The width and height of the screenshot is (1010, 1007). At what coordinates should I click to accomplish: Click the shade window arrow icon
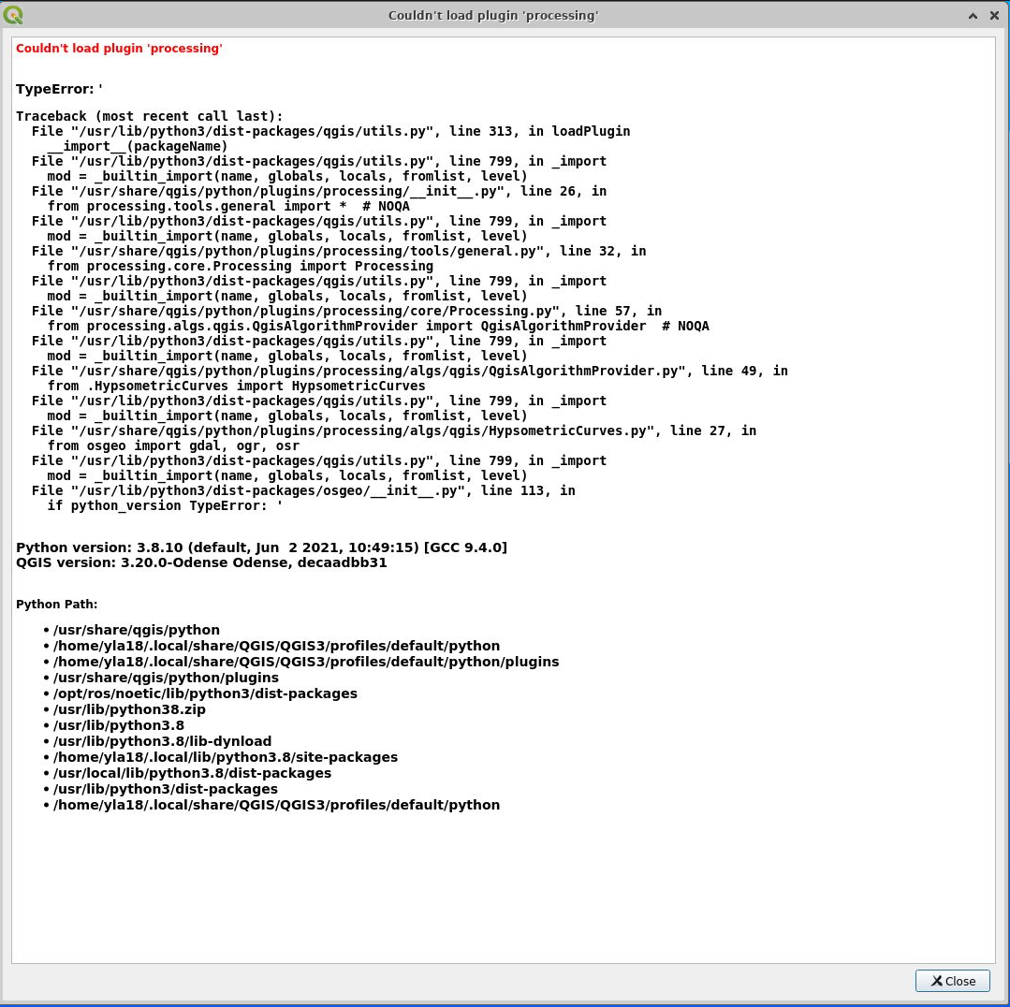(x=973, y=15)
